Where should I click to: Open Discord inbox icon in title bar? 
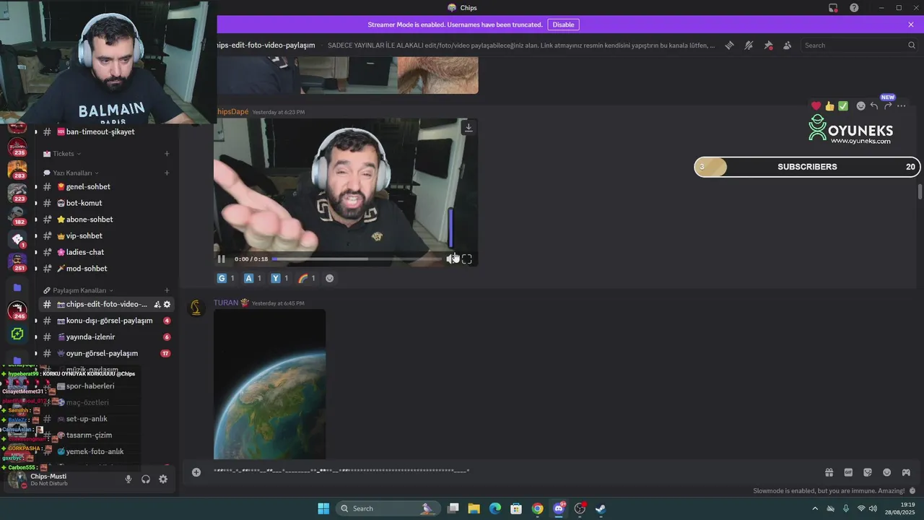tap(833, 8)
